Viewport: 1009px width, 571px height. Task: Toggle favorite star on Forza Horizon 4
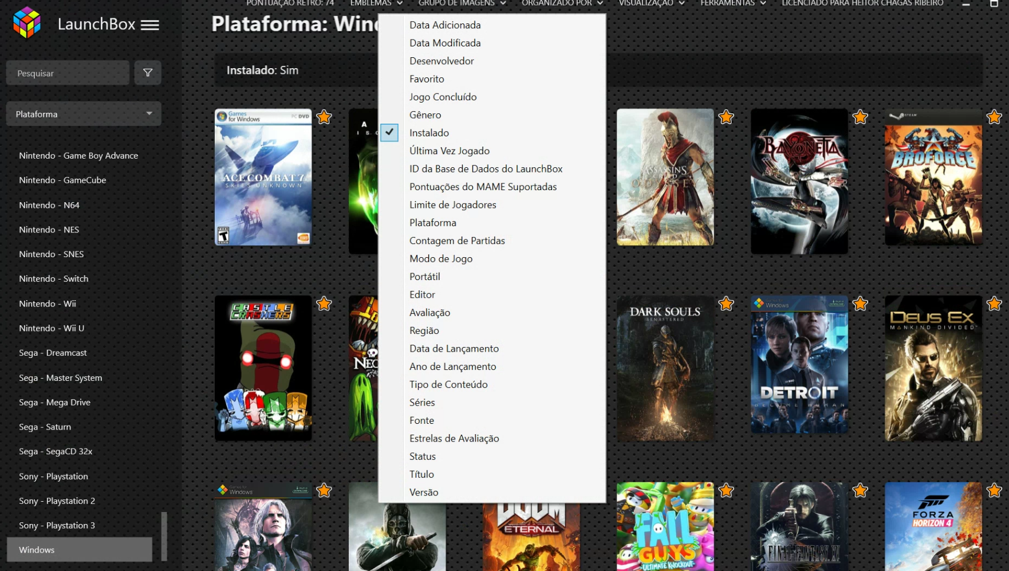pyautogui.click(x=994, y=490)
